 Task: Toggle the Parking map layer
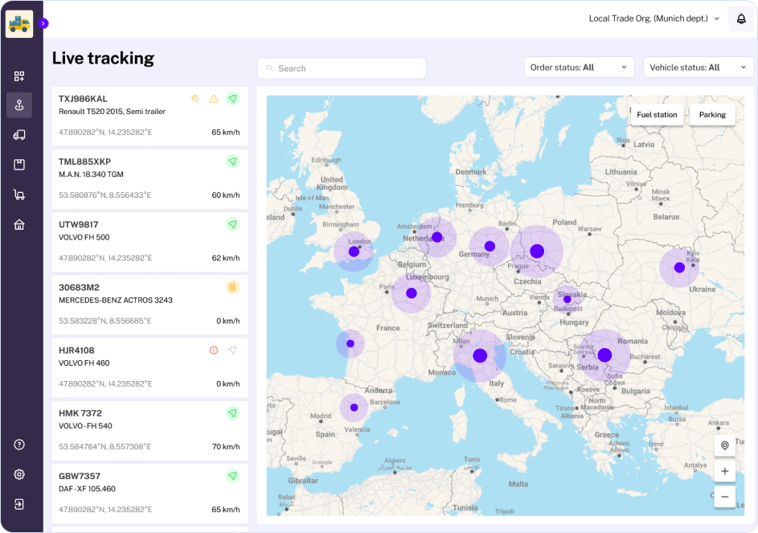(711, 115)
